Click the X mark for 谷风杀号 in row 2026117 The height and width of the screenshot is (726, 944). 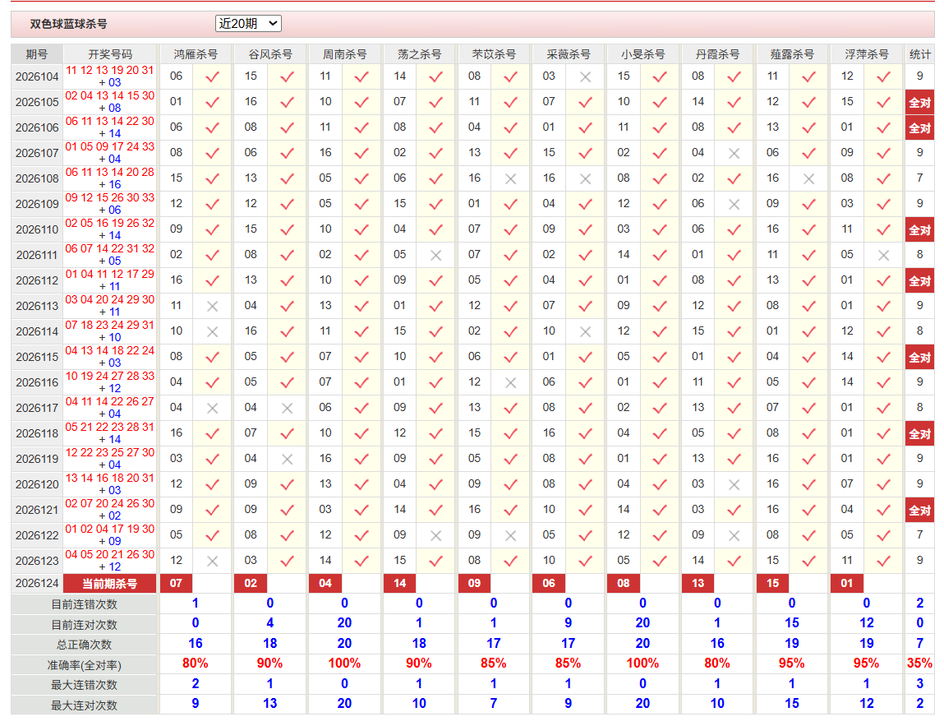coord(288,409)
